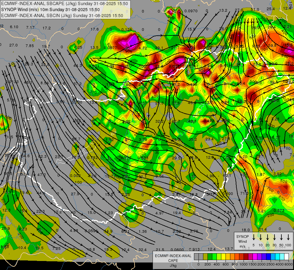294x270 pixels.
Task: Pick the pure blue swatch before 2500
Action: pos(268,256)
